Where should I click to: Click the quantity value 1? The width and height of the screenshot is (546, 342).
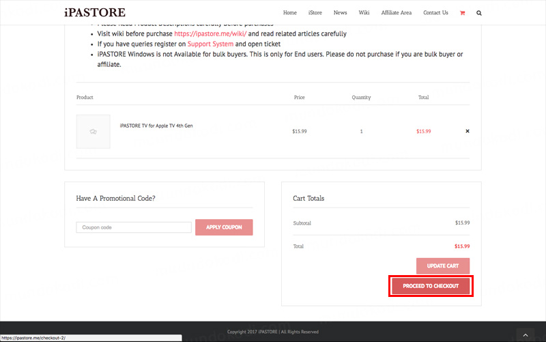pyautogui.click(x=362, y=131)
